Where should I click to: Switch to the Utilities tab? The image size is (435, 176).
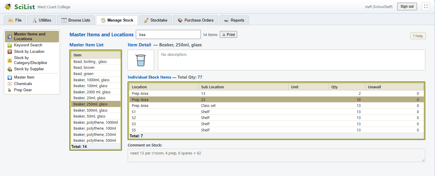click(41, 20)
